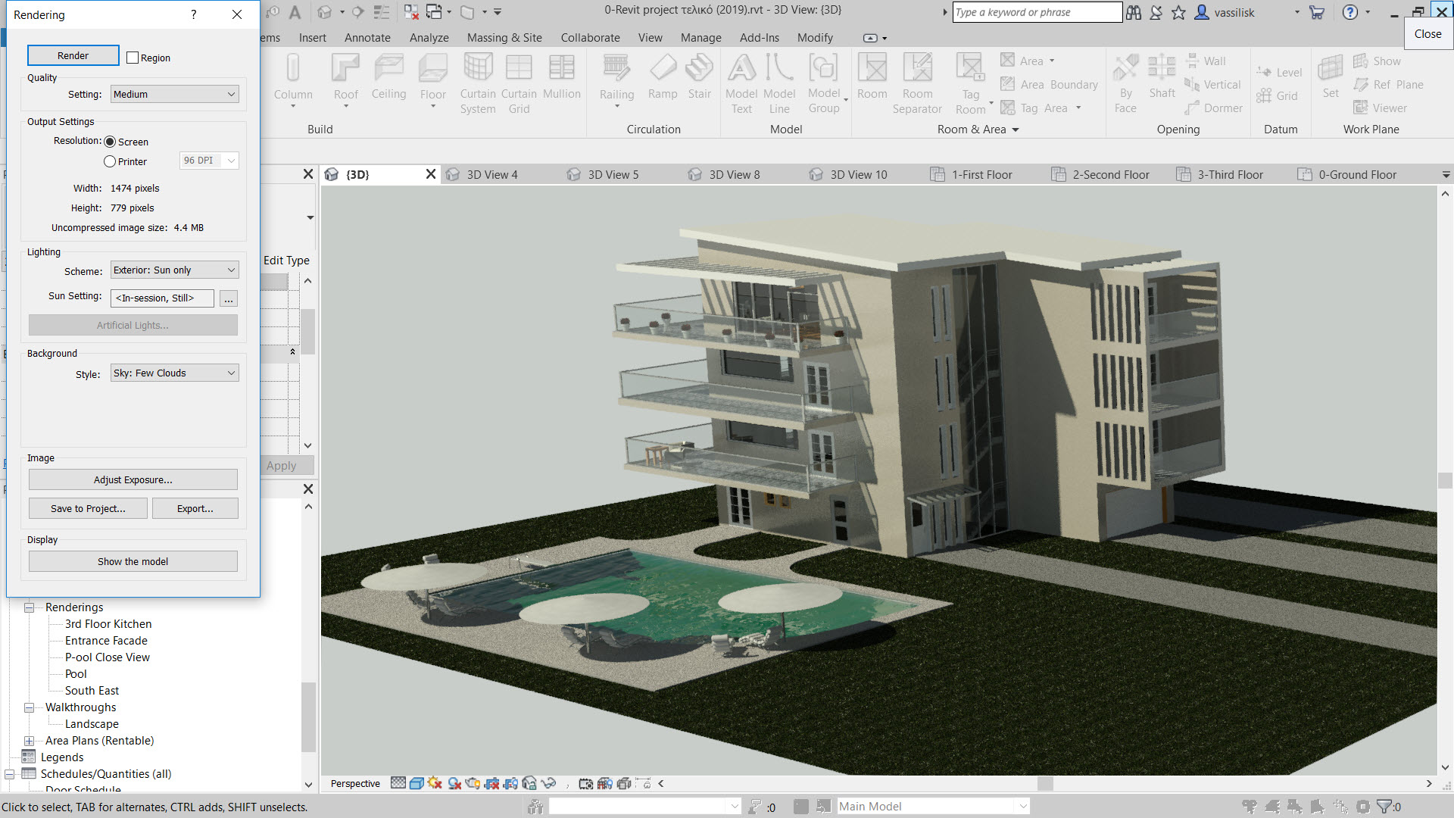Screen dimensions: 1454x818
Task: Click Show the model button
Action: coord(133,561)
